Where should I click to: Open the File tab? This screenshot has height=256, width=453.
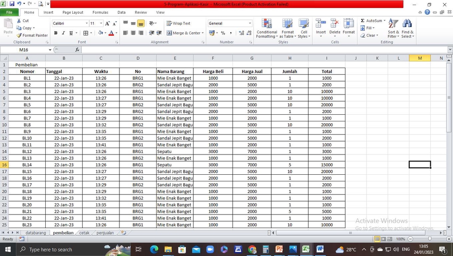(9, 12)
